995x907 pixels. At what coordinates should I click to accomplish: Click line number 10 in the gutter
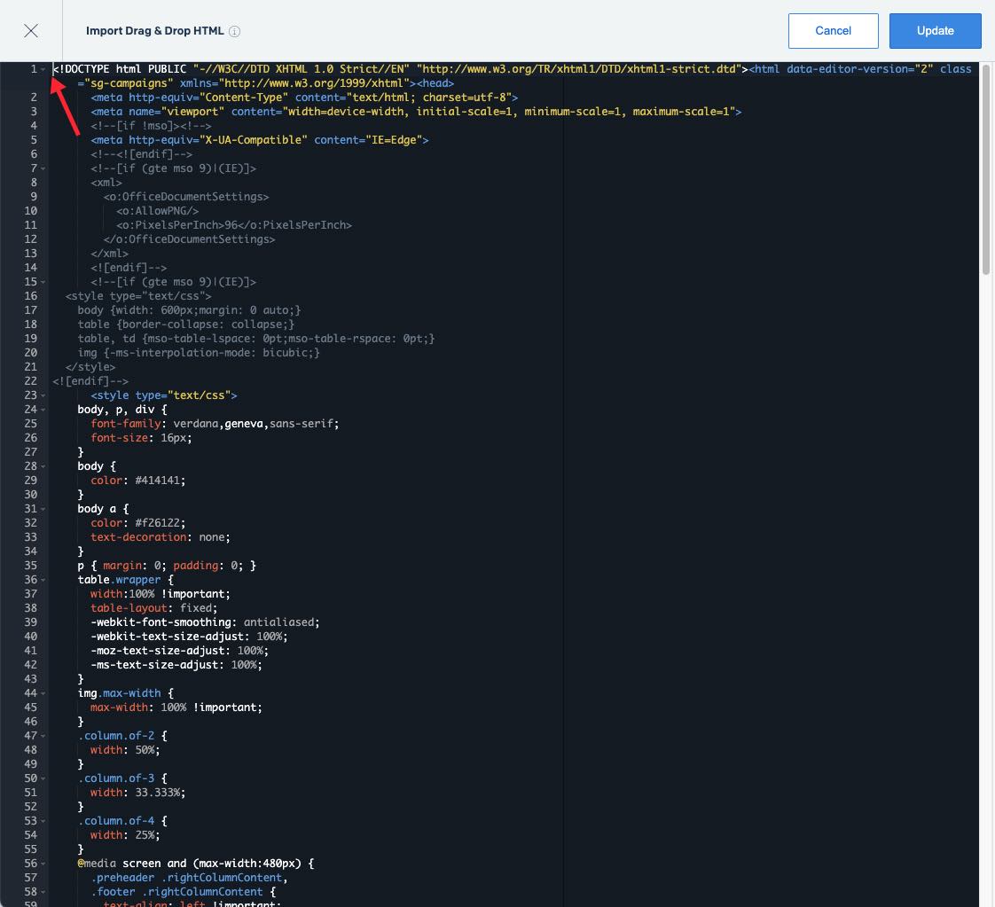pyautogui.click(x=31, y=210)
